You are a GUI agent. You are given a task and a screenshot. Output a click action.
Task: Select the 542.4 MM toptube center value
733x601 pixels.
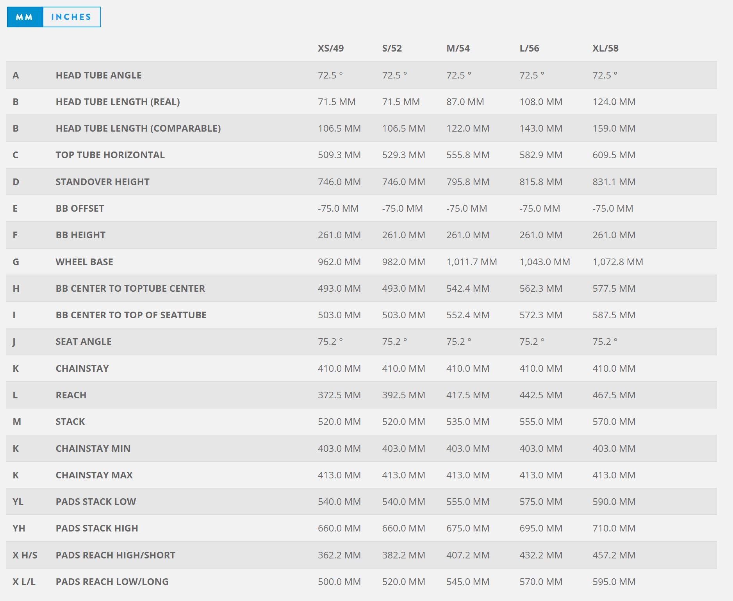coord(468,288)
